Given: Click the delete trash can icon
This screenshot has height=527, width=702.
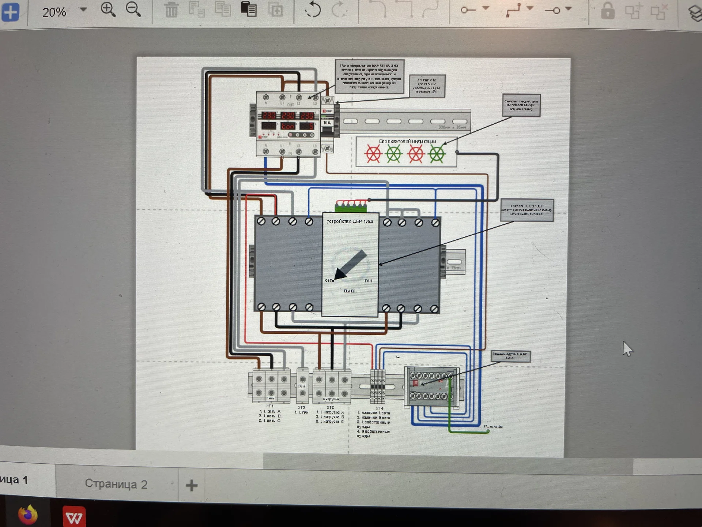Looking at the screenshot, I should (x=171, y=10).
